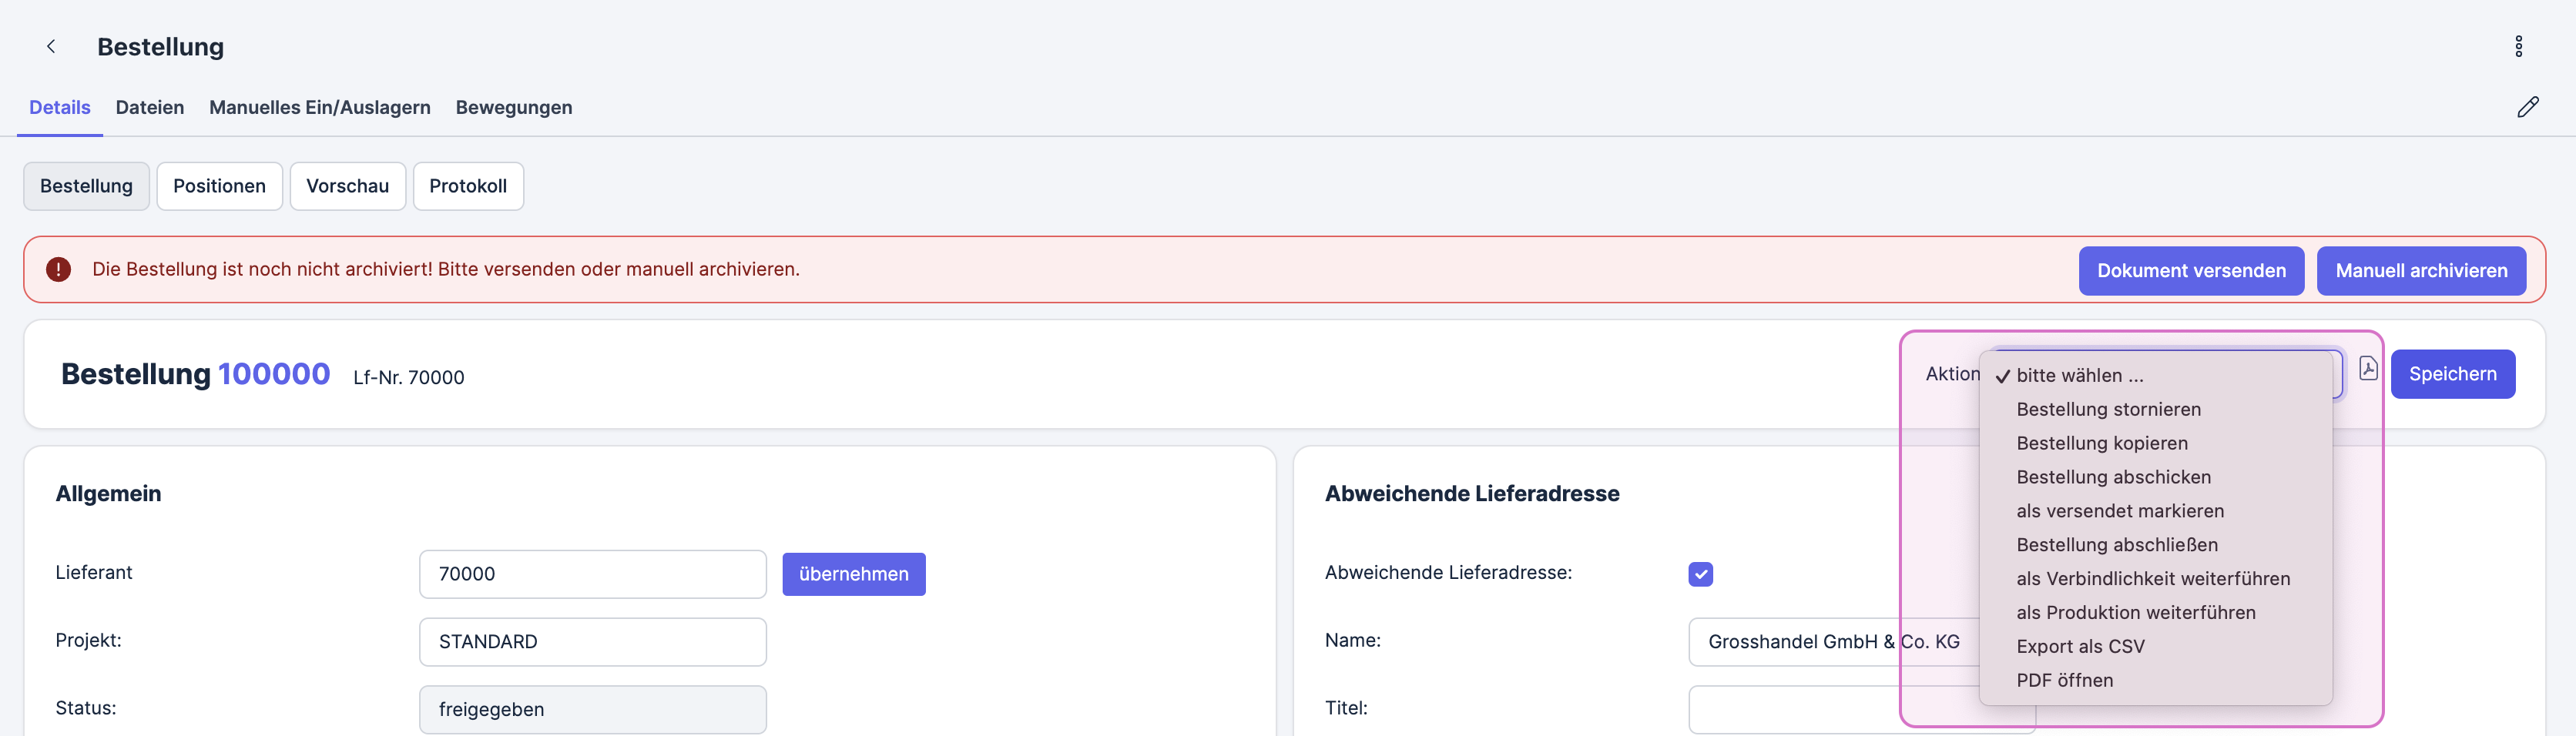2576x736 pixels.
Task: Click the pencil edit icon
Action: click(2530, 106)
